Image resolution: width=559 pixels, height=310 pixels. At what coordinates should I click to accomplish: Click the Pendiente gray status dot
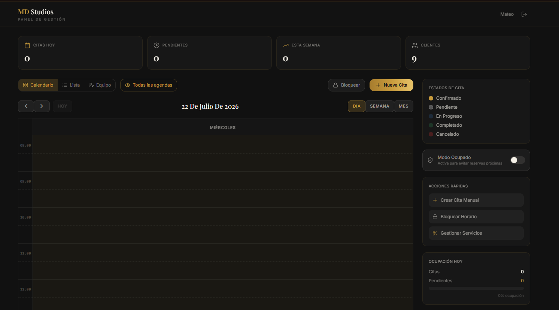[431, 107]
